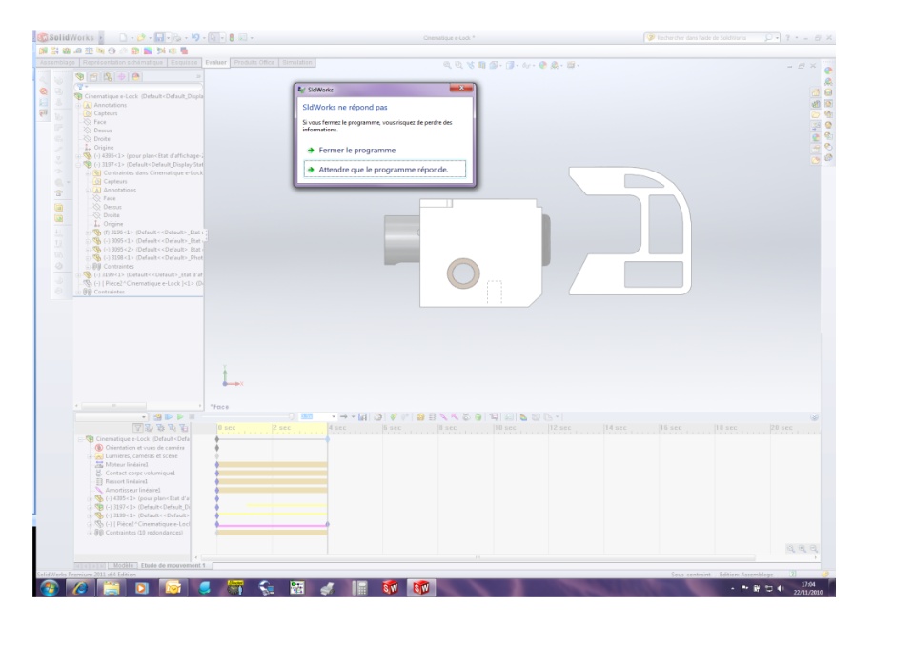915x646 pixels.
Task: Collapse the 3197<1> subassembly in feature tree
Action: coord(79,165)
